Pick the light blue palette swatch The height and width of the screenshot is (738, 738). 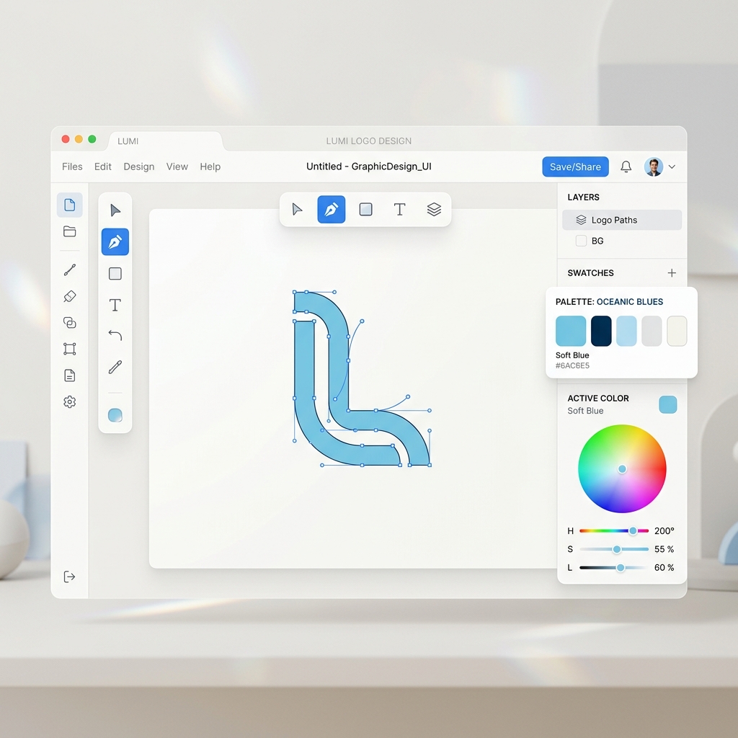(x=626, y=331)
